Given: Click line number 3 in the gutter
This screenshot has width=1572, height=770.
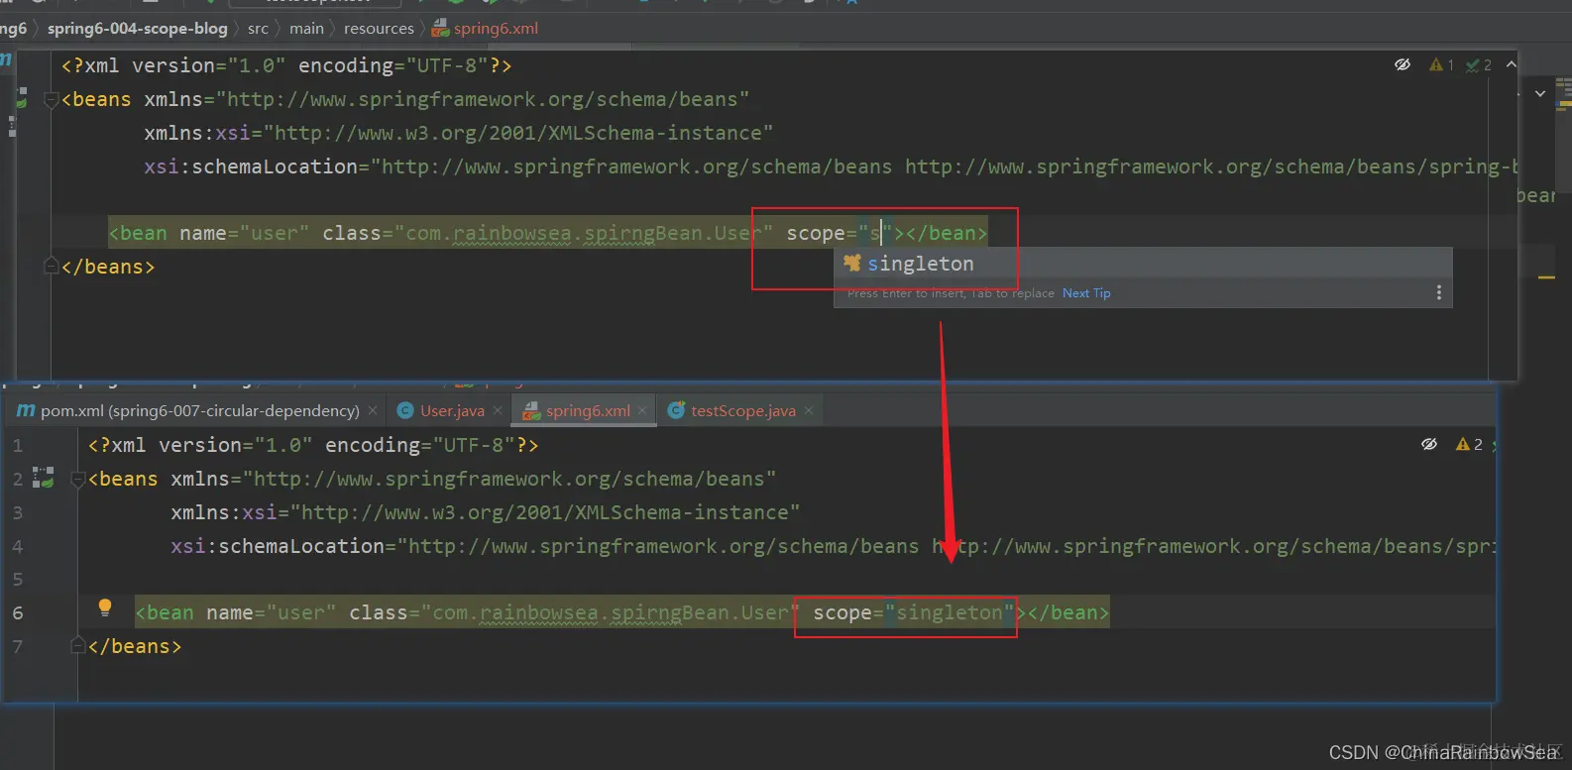Looking at the screenshot, I should click(x=17, y=512).
